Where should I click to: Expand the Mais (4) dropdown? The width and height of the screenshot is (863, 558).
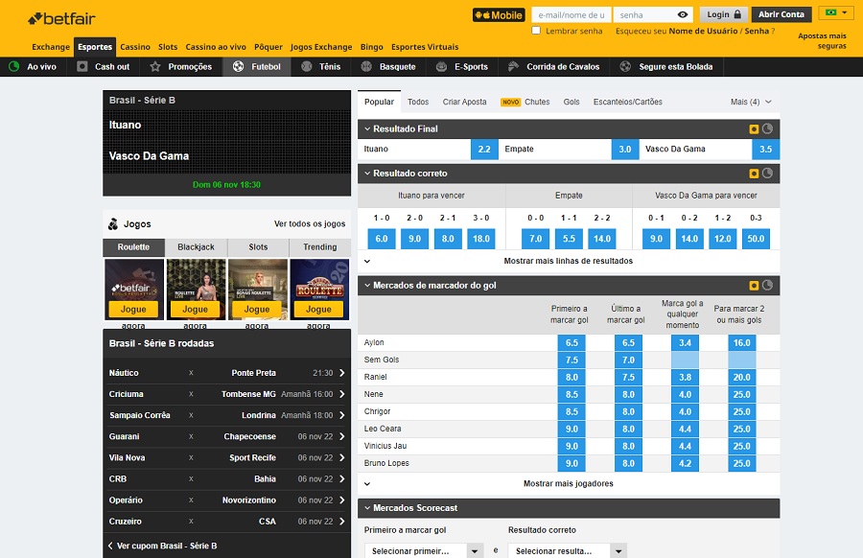click(751, 102)
